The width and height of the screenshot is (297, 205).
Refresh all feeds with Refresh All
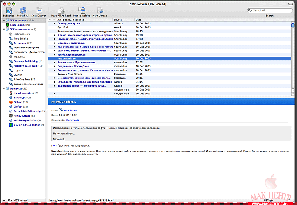(x=23, y=11)
